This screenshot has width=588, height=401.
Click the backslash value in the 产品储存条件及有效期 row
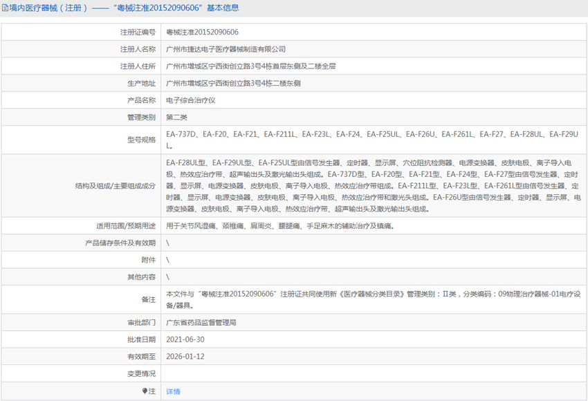click(x=167, y=243)
